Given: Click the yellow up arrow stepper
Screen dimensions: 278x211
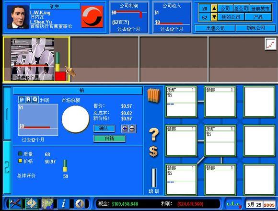Looking at the screenshot, I should click(x=214, y=8).
